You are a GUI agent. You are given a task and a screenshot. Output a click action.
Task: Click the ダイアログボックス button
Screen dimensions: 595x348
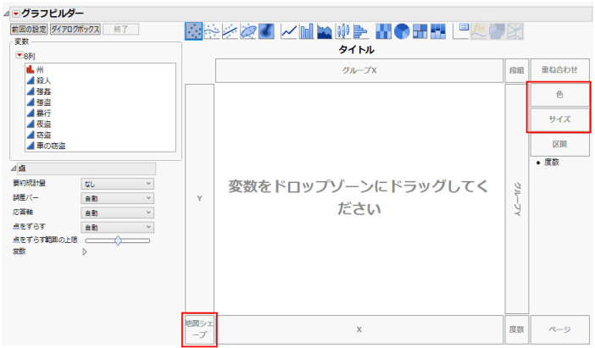tap(75, 29)
